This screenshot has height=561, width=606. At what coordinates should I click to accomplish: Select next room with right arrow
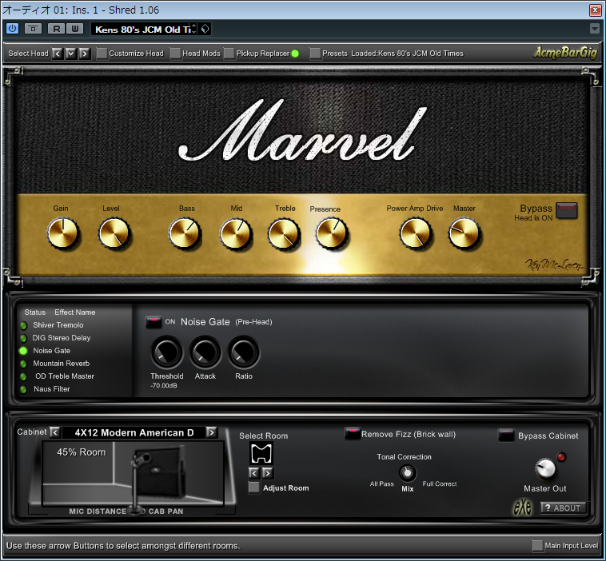pyautogui.click(x=268, y=473)
